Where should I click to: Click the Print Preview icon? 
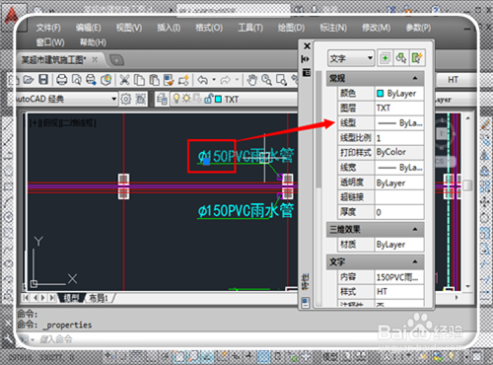pos(77,80)
